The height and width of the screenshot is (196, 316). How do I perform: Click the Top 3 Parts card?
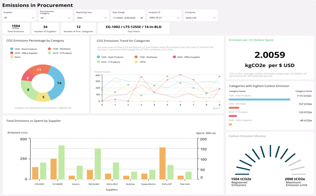[x=134, y=28]
